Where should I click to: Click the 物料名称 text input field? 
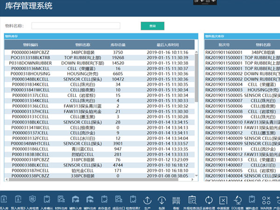(x=76, y=26)
